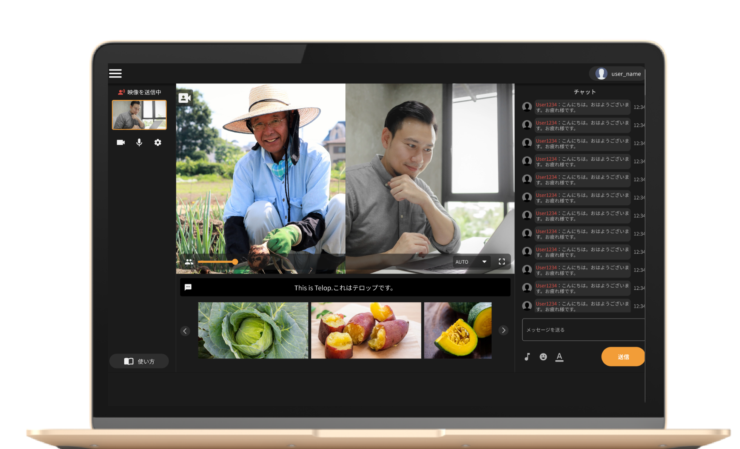The width and height of the screenshot is (740, 449).
Task: Enter fullscreen video mode
Action: point(502,261)
